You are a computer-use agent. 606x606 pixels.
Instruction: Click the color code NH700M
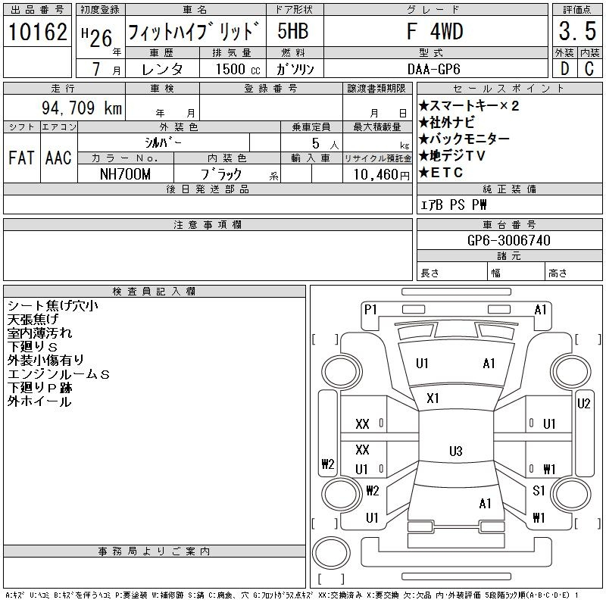[126, 173]
